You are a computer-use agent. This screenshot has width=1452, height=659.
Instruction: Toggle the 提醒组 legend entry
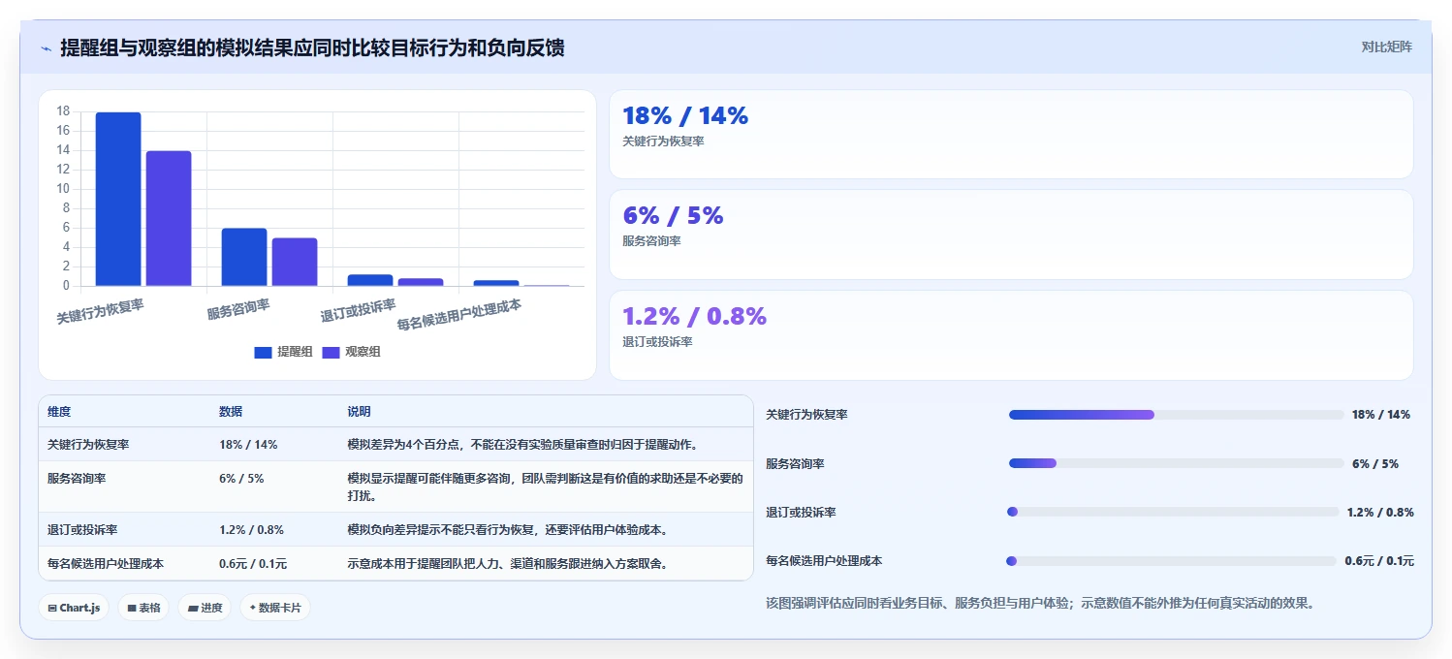point(283,352)
